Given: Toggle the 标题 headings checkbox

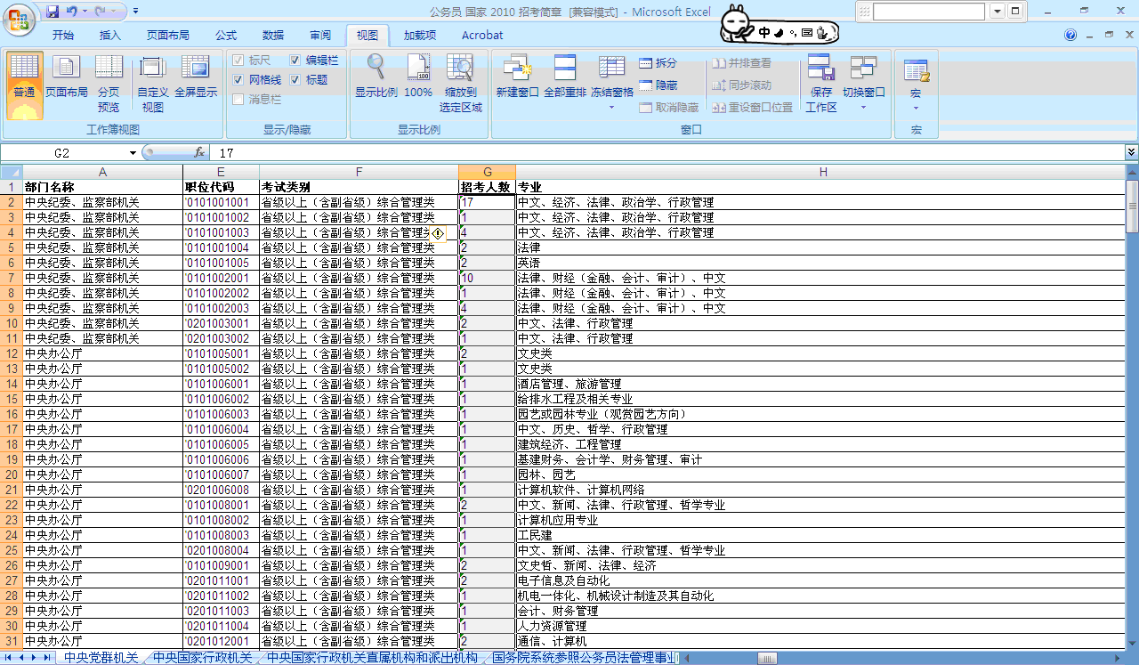Looking at the screenshot, I should (x=295, y=80).
